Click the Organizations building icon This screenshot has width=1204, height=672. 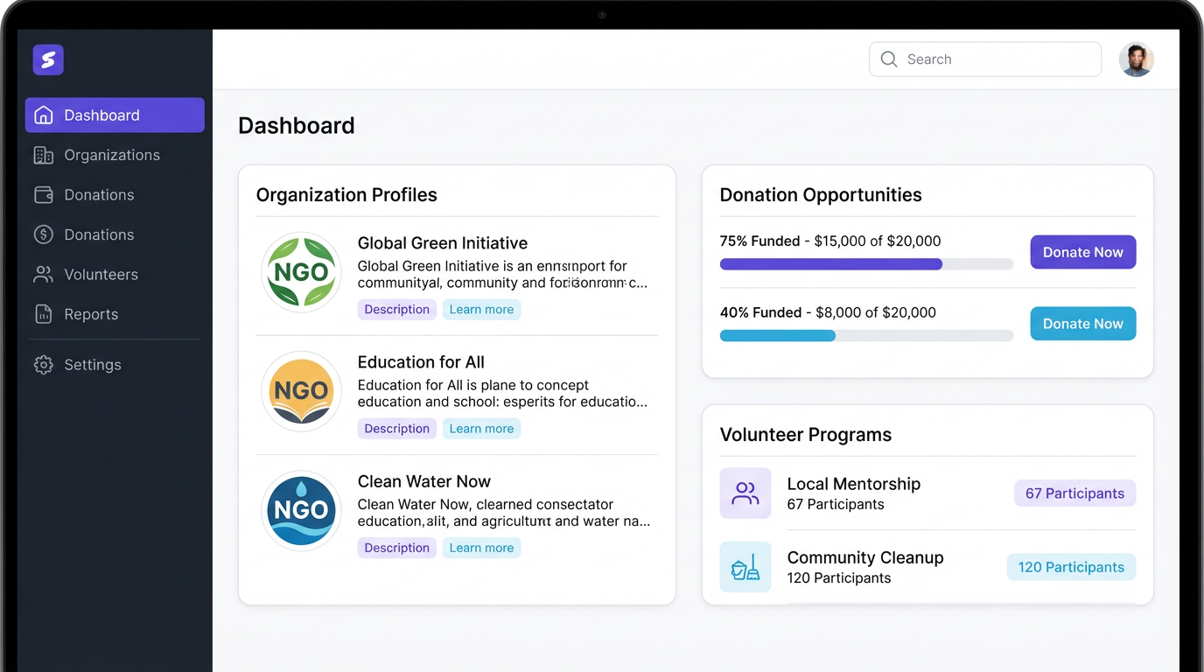(x=43, y=155)
